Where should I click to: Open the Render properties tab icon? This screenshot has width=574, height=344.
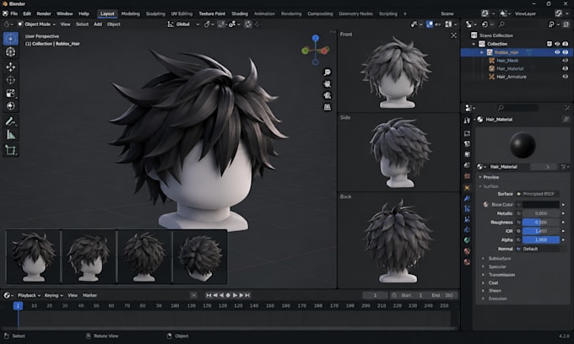point(467,133)
